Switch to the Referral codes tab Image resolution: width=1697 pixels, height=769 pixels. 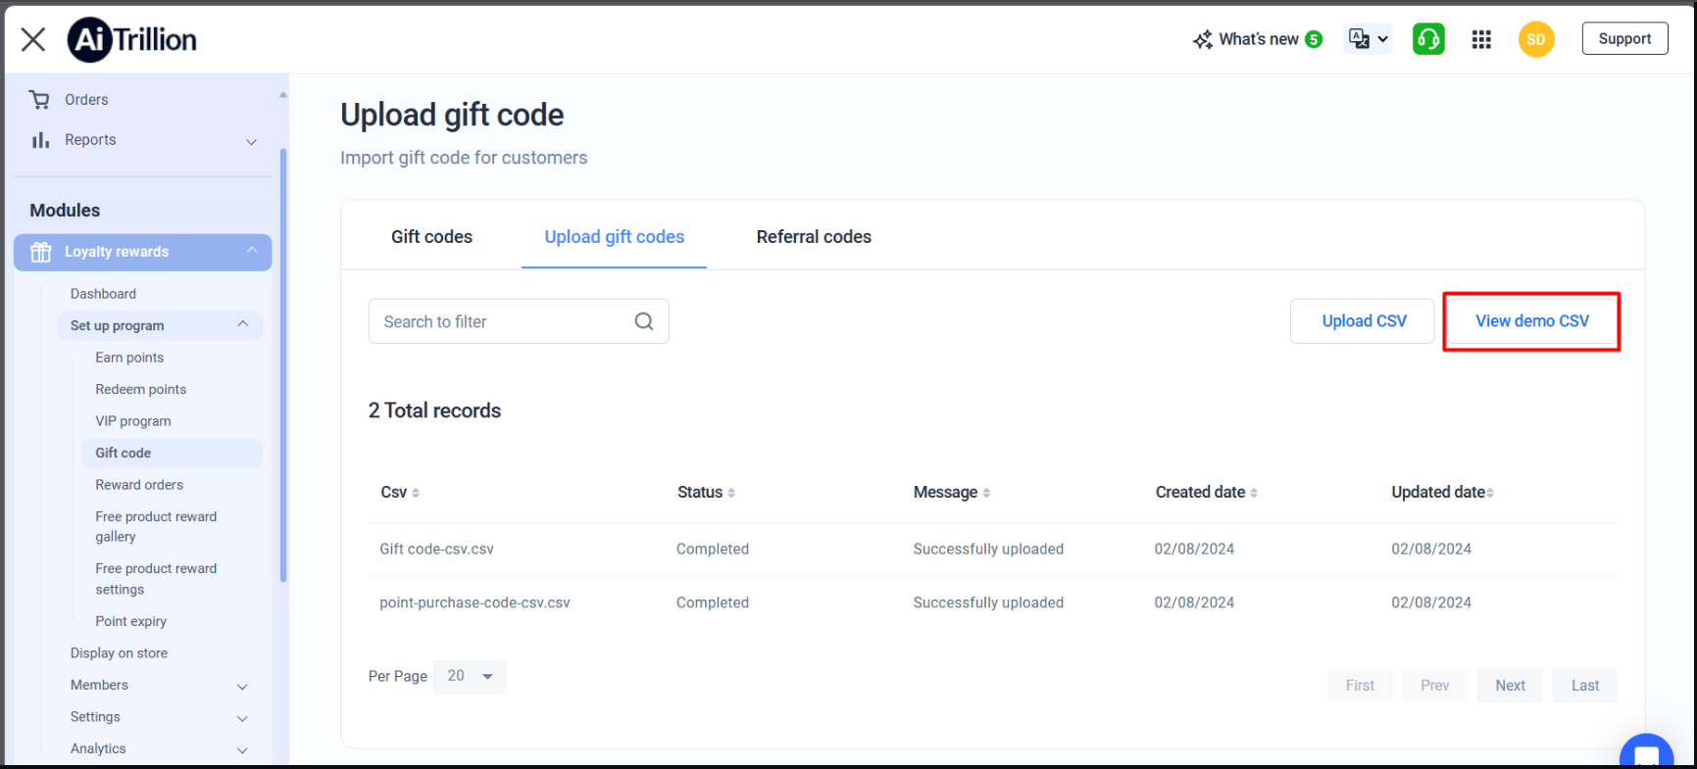[x=814, y=237]
